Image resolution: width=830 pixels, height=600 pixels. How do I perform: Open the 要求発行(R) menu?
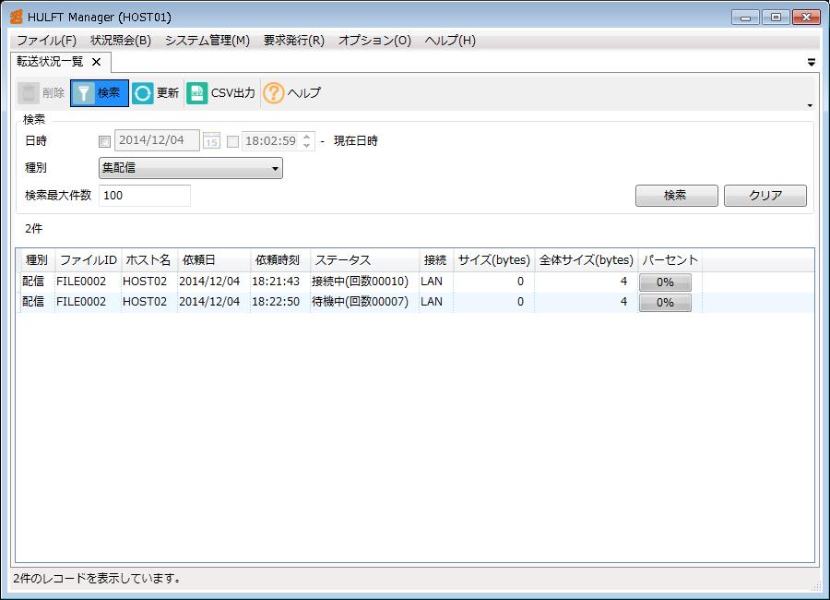pyautogui.click(x=294, y=41)
